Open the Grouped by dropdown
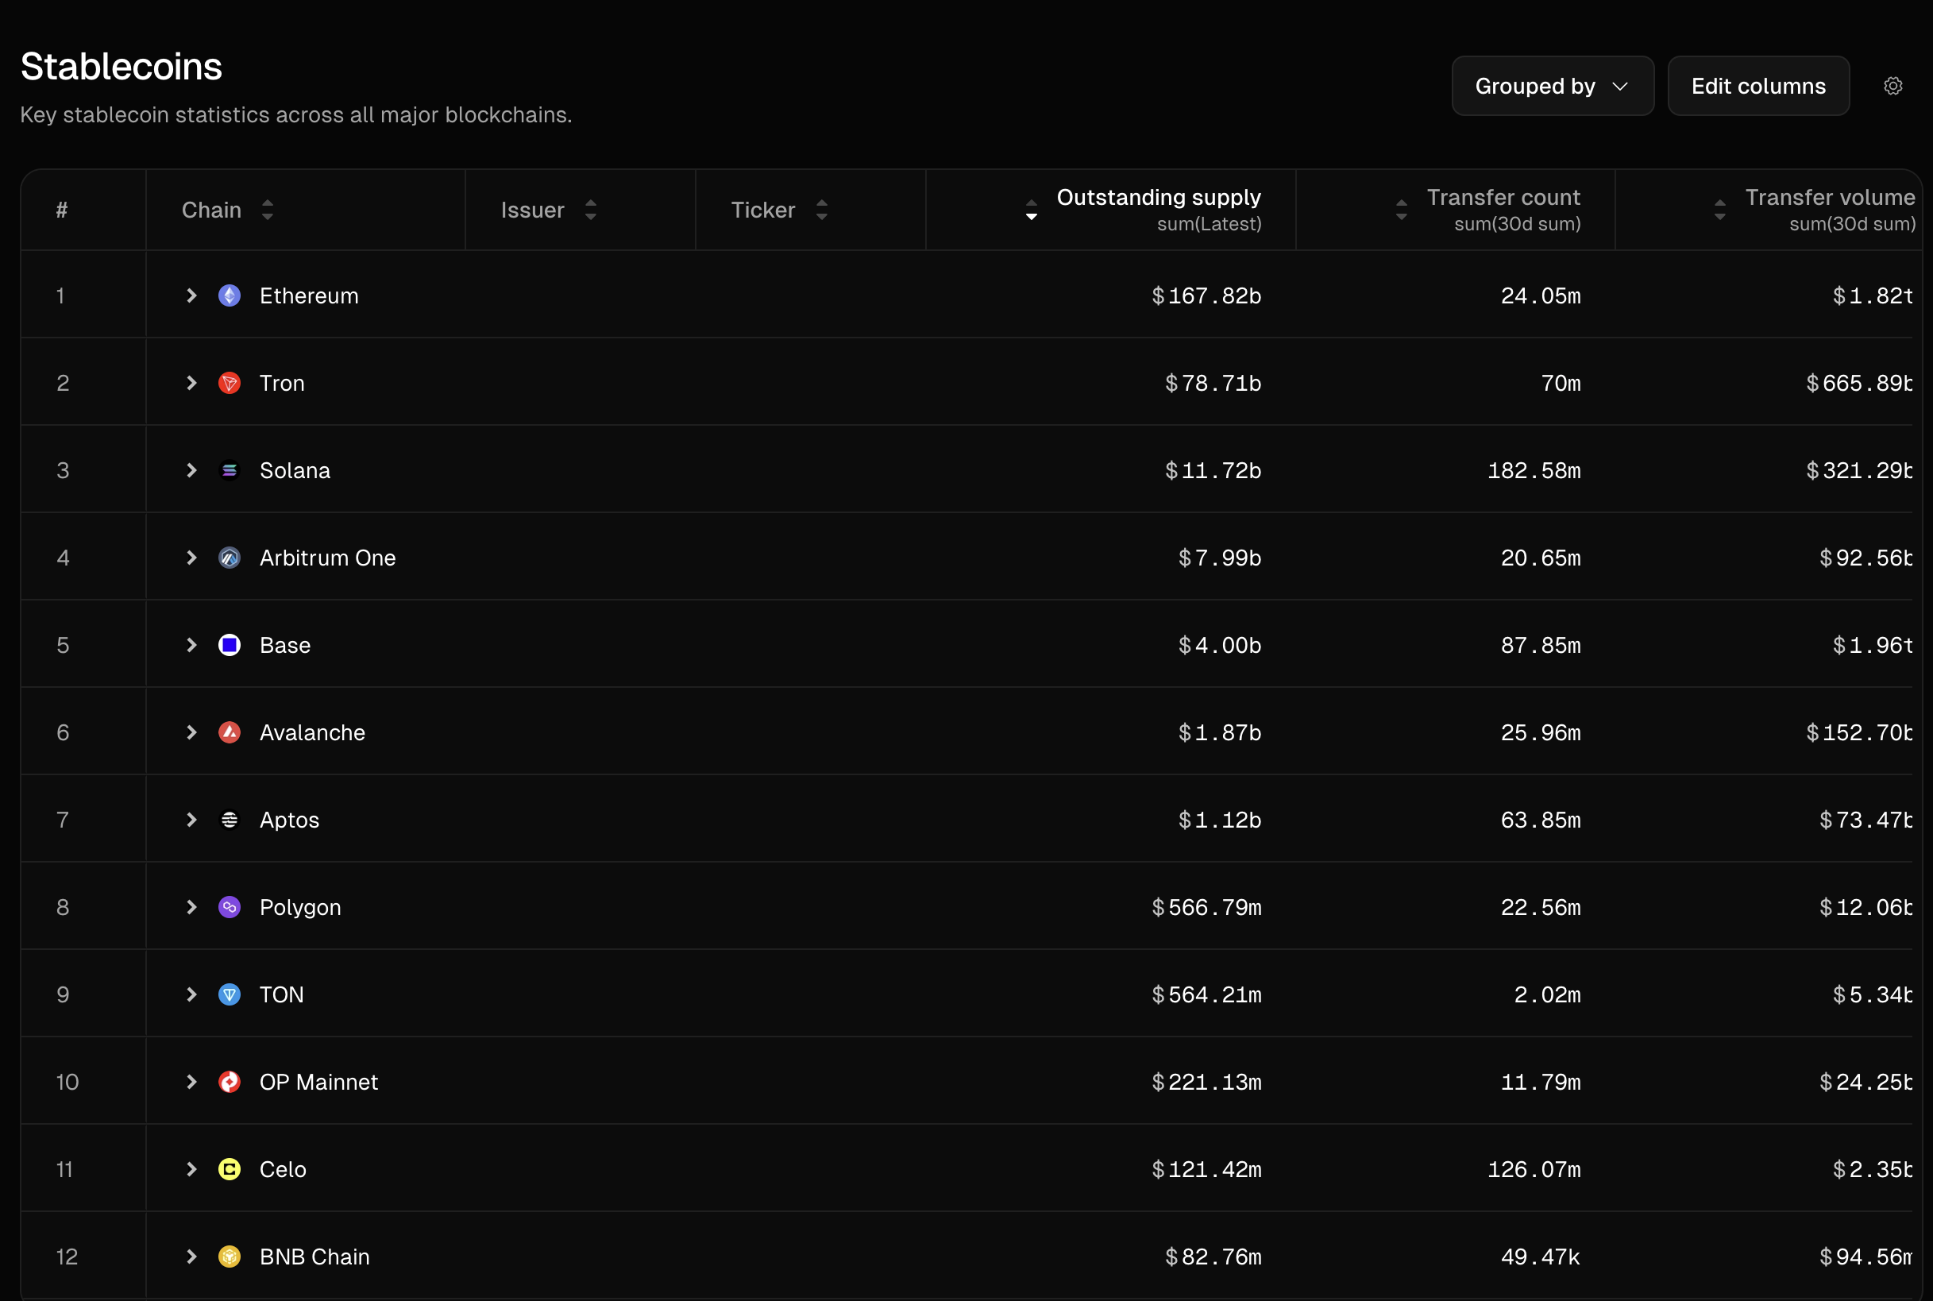This screenshot has height=1301, width=1933. 1553,86
